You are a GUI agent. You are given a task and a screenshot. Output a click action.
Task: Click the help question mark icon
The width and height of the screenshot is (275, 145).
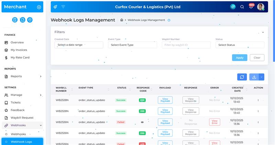tap(169, 20)
